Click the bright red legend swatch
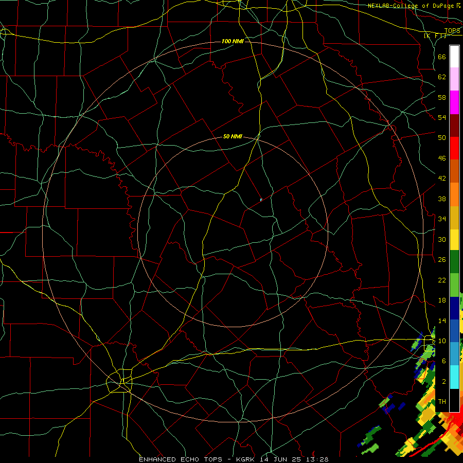463x463 pixels. tap(454, 148)
